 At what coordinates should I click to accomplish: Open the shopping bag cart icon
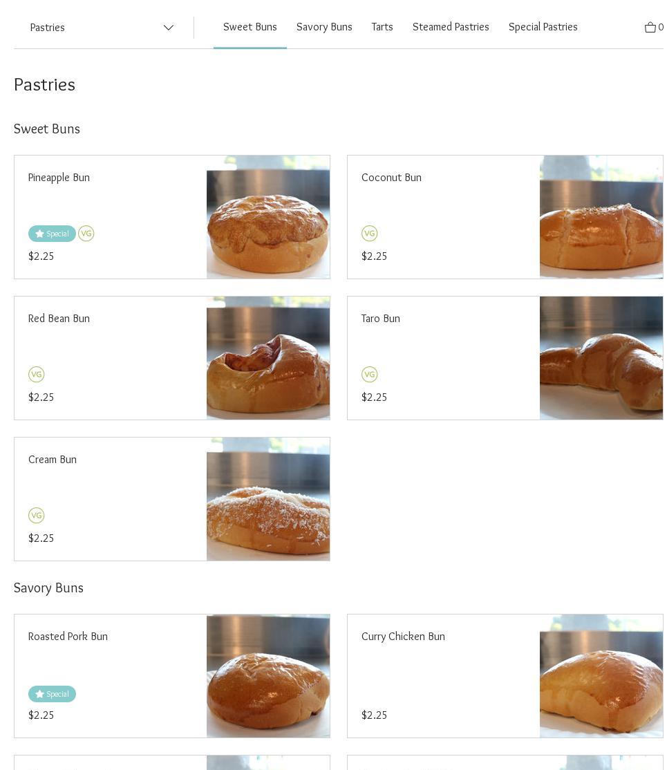[650, 28]
